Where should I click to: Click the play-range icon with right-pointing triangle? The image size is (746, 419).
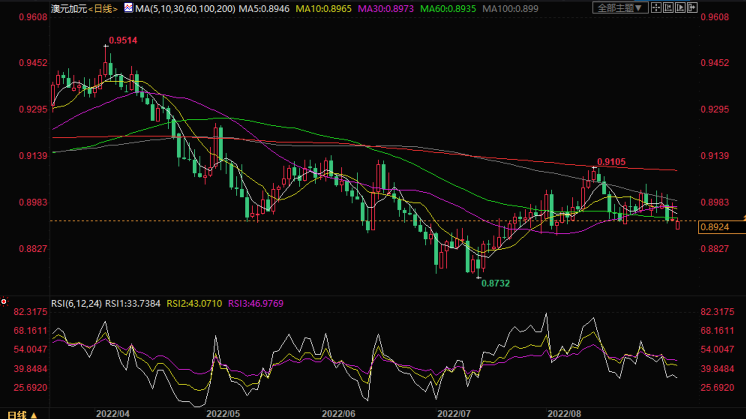680,7
